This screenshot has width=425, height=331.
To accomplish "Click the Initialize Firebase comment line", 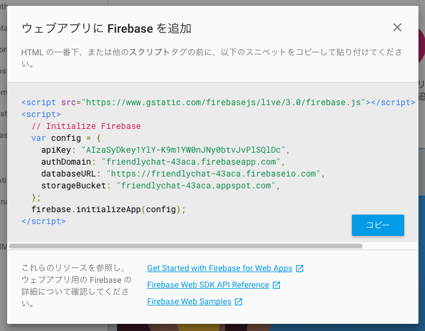I will pyautogui.click(x=86, y=126).
